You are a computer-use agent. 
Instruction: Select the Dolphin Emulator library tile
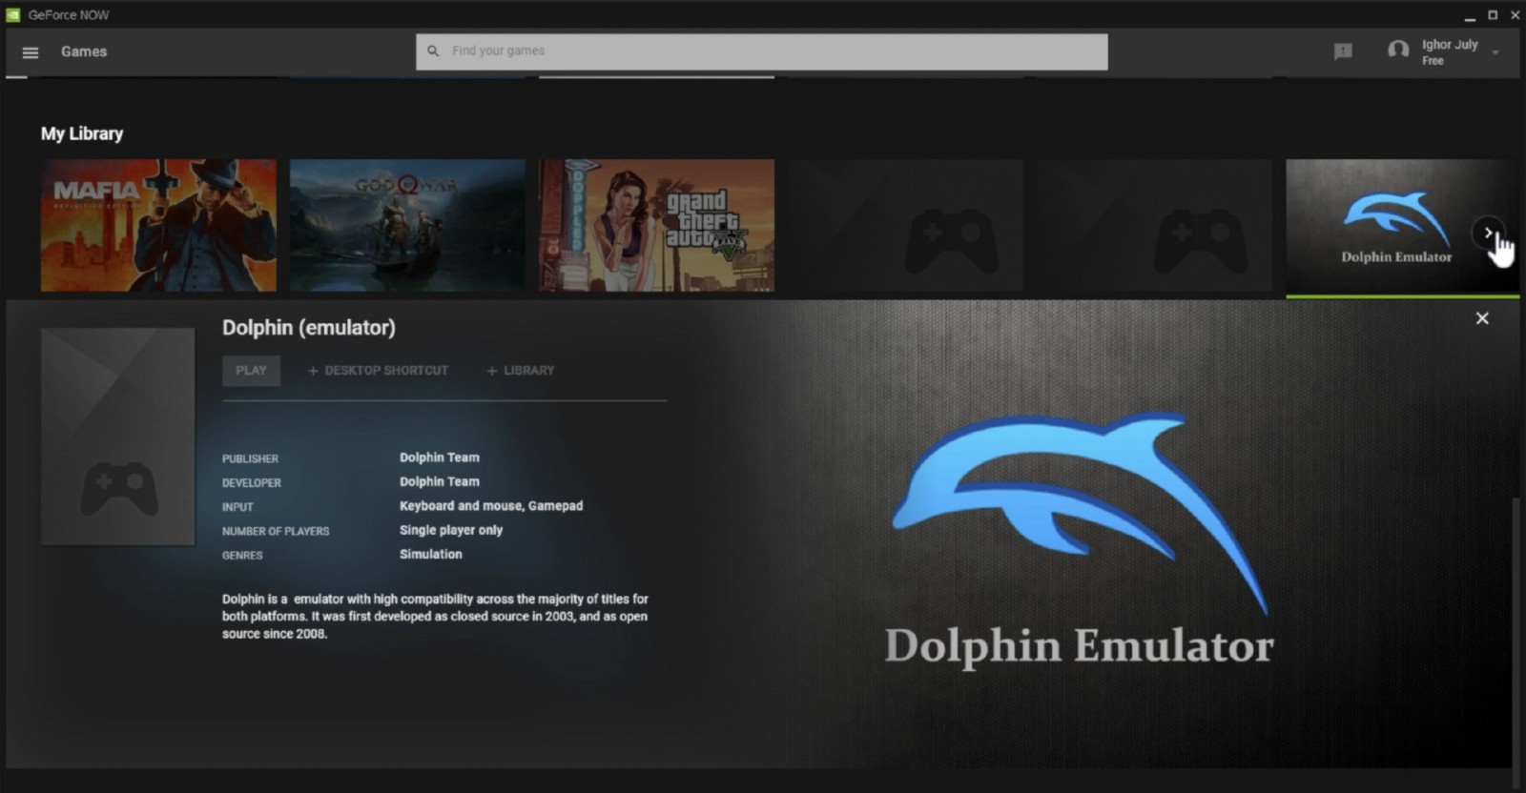pyautogui.click(x=1383, y=225)
